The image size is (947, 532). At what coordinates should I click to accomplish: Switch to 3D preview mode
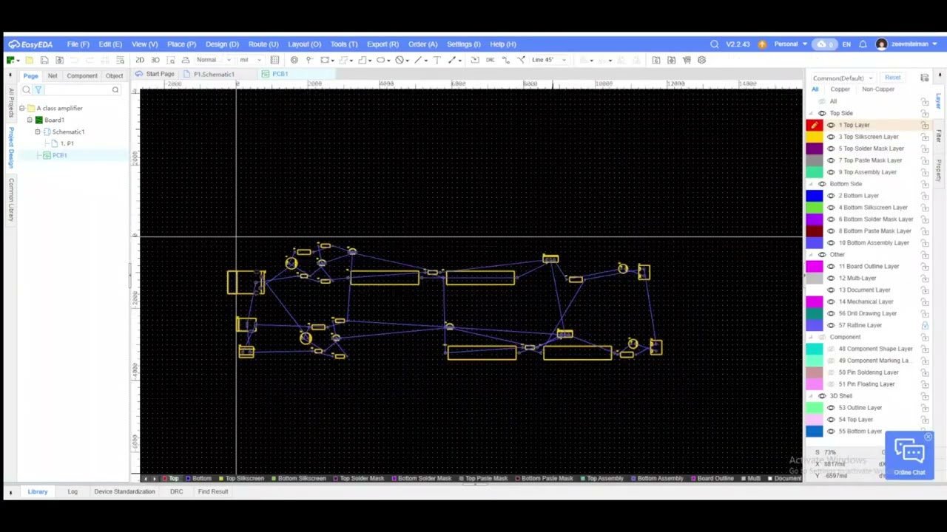(x=155, y=60)
